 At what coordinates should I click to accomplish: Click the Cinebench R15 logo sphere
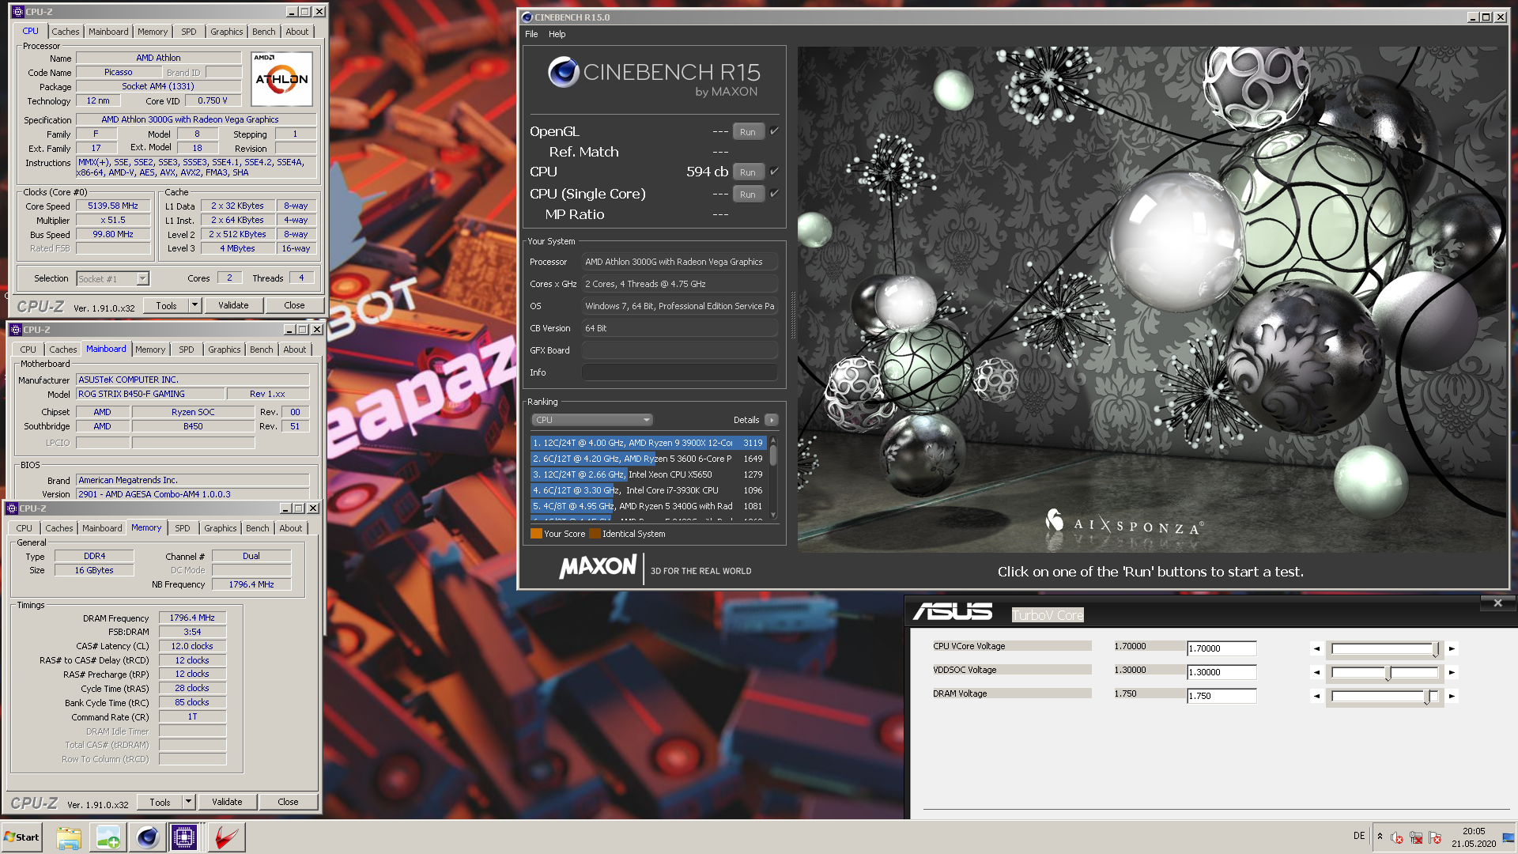tap(563, 73)
